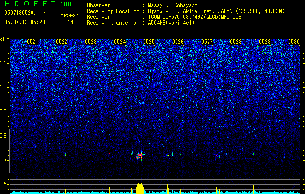Screen dimensions: 305x194
Task: Click the Receiving antenna label
Action: click(x=112, y=23)
